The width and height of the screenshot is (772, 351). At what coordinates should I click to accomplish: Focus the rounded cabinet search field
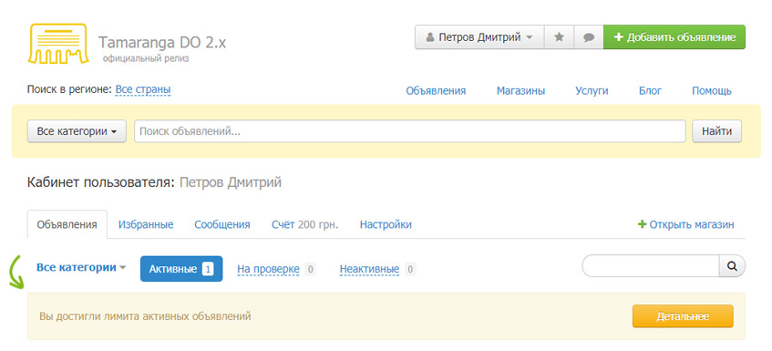point(651,266)
